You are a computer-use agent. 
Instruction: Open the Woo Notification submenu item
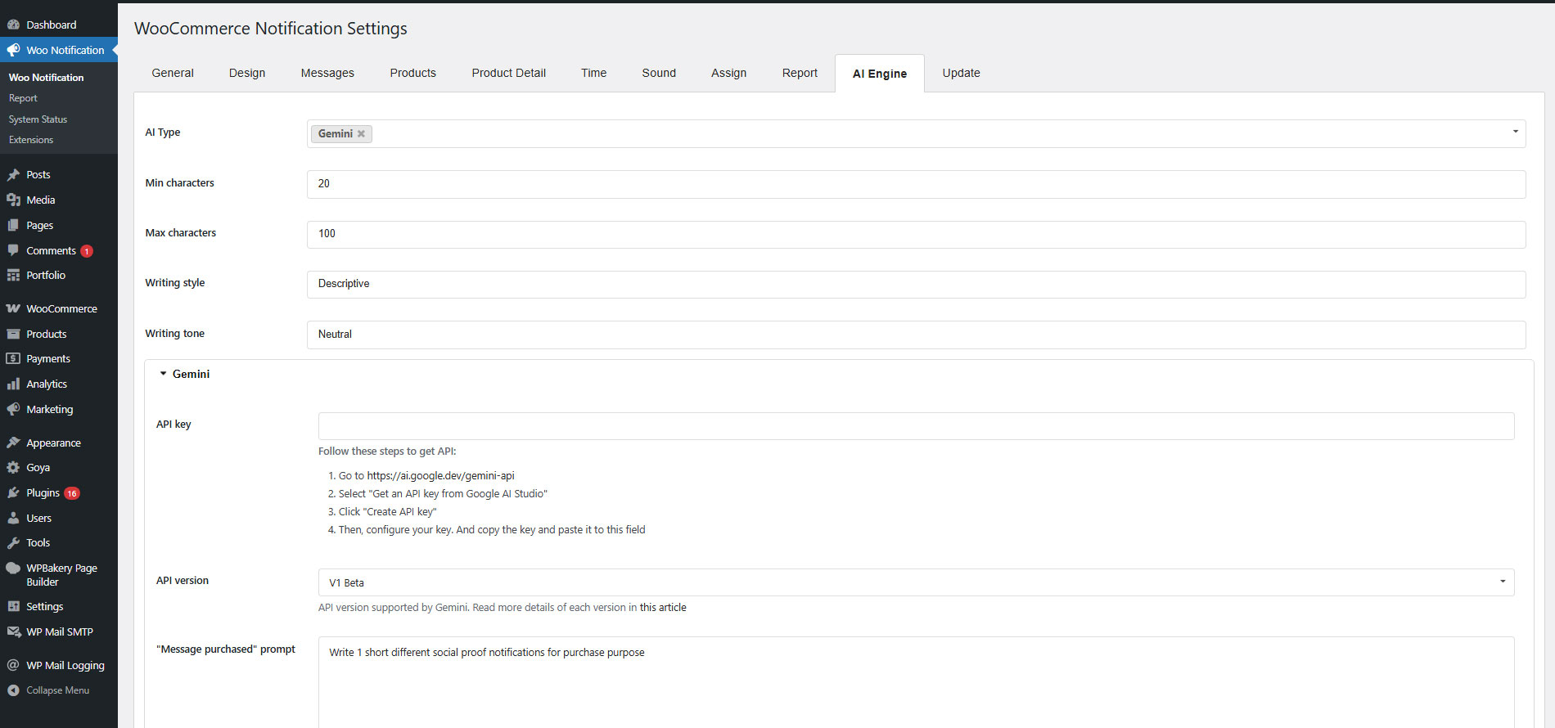click(x=46, y=78)
